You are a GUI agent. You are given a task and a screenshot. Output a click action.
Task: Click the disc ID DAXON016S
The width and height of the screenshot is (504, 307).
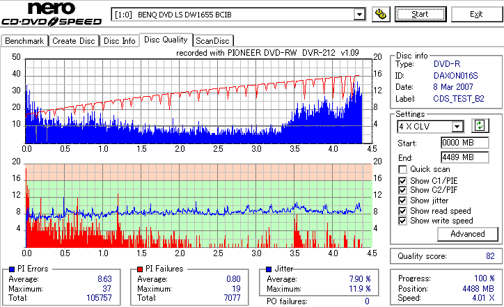(x=455, y=76)
